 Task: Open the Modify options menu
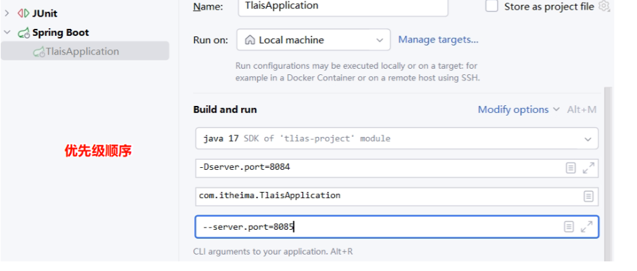(x=519, y=109)
